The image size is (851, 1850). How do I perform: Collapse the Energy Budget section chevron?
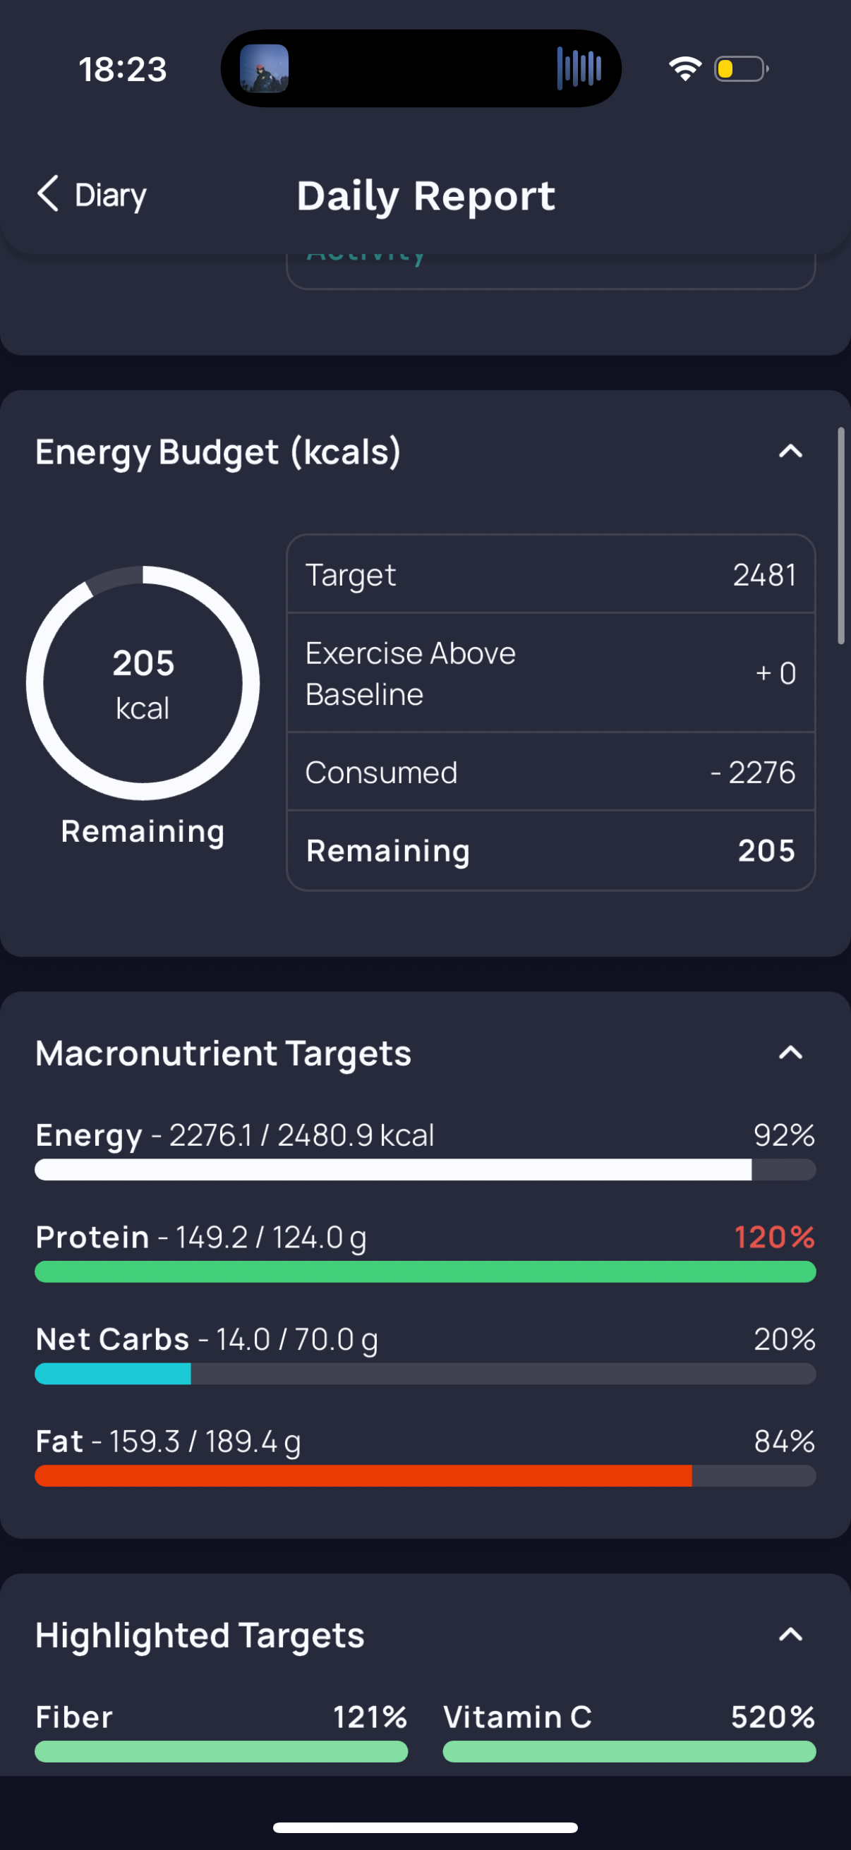coord(791,451)
